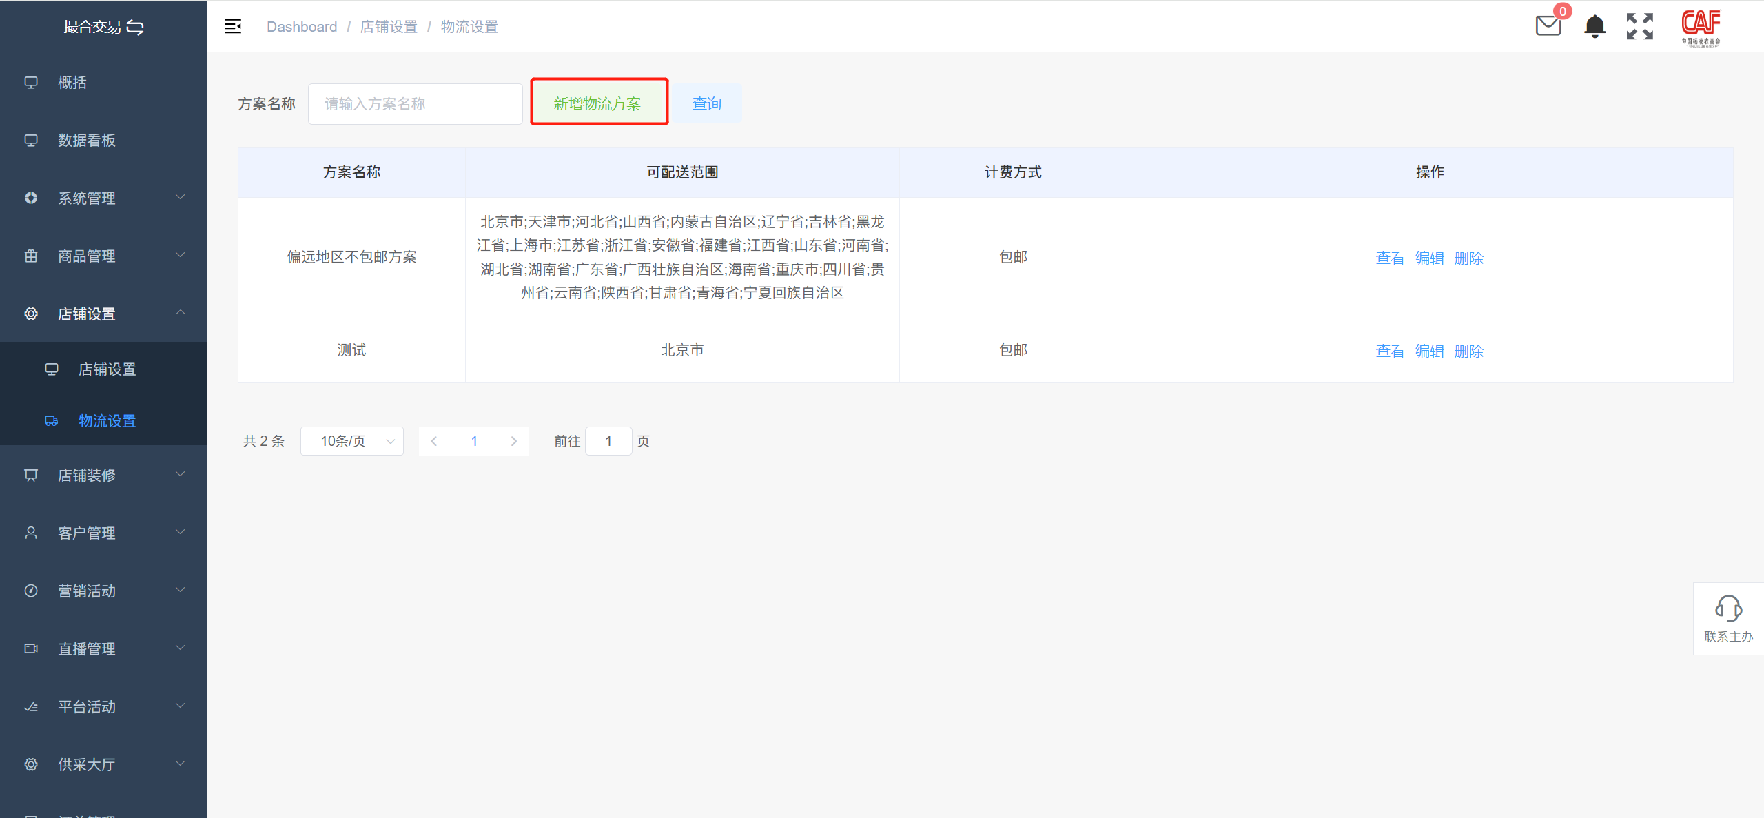Screen dimensions: 1764x818
Task: Click the 撮合交易 switch arrows icon
Action: click(136, 27)
